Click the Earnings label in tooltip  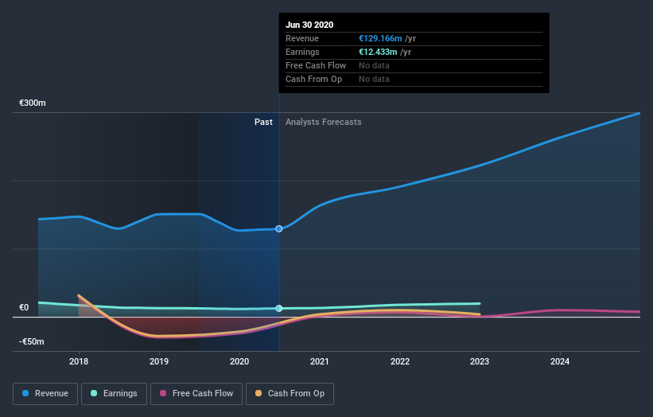coord(302,52)
